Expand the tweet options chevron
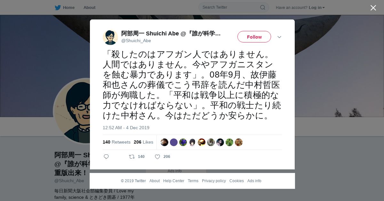 coord(279,37)
